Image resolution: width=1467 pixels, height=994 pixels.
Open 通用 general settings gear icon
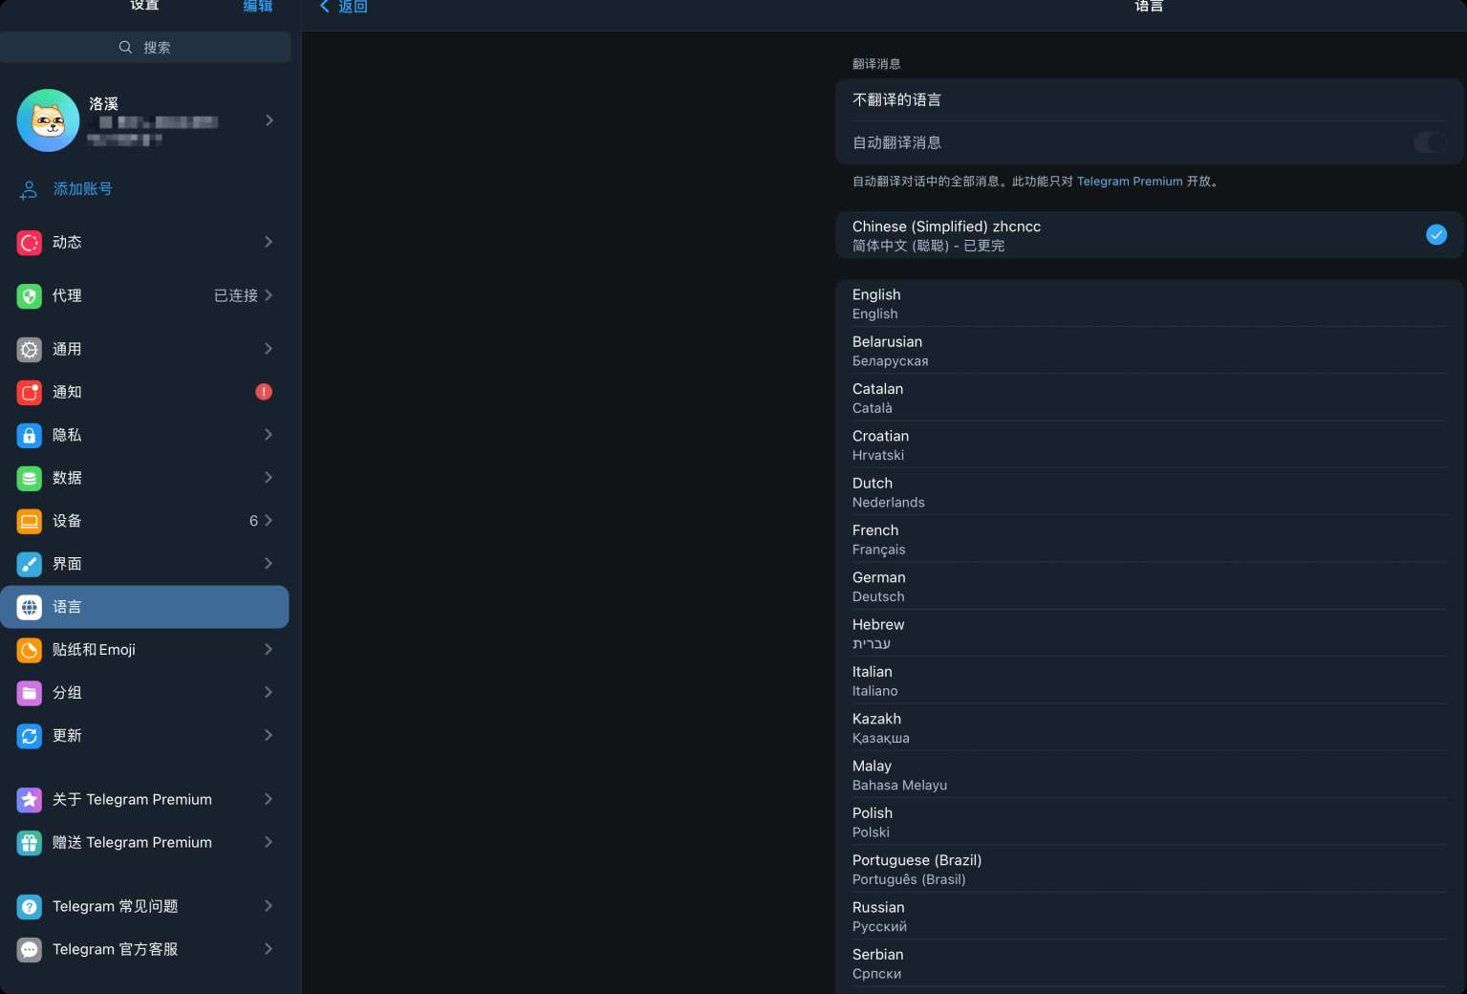(x=30, y=350)
